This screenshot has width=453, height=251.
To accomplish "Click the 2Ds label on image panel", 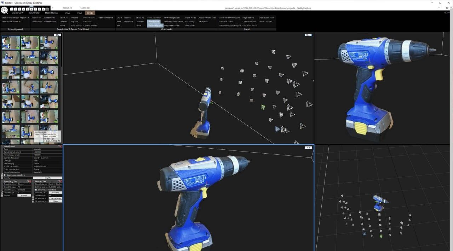I will click(57, 35).
